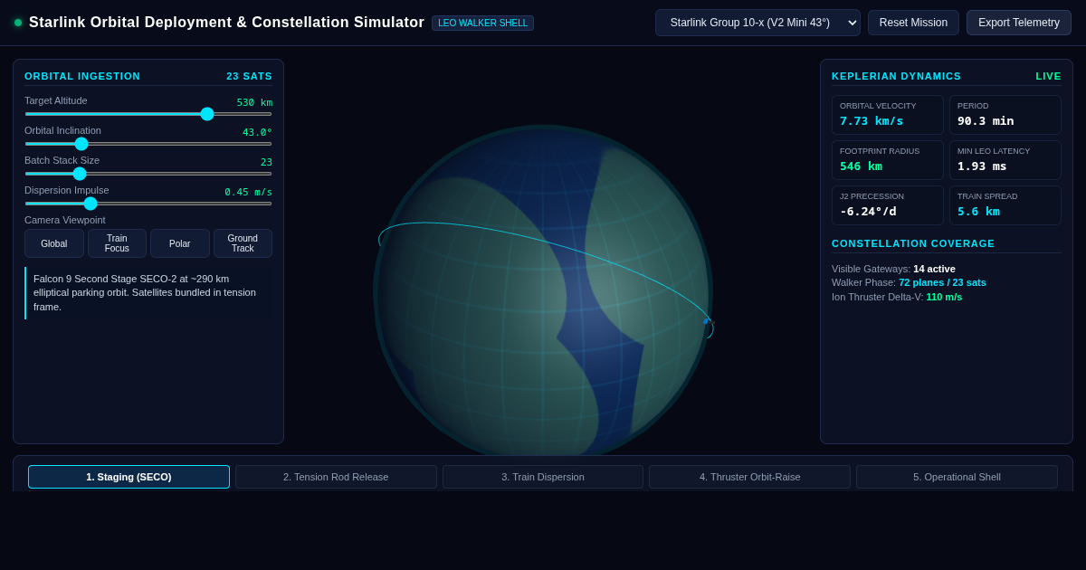Click the Min LEO Latency 1.93 ms card
The image size is (1086, 570).
click(x=1005, y=160)
